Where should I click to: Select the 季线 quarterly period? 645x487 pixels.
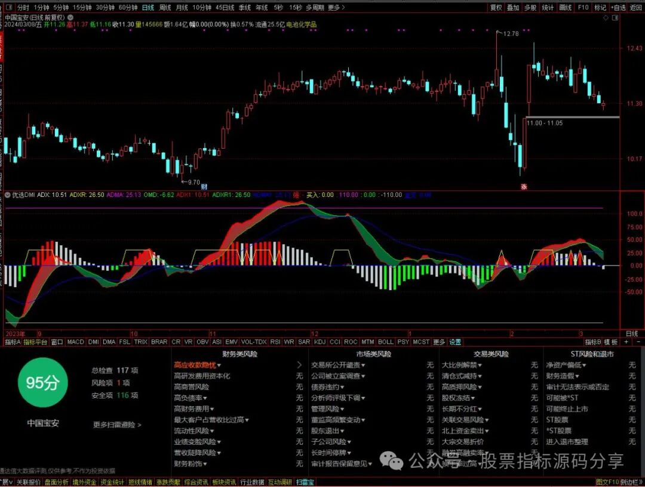coord(244,7)
